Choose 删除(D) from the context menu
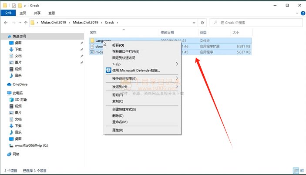The width and height of the screenshot is (306, 175). (142, 115)
